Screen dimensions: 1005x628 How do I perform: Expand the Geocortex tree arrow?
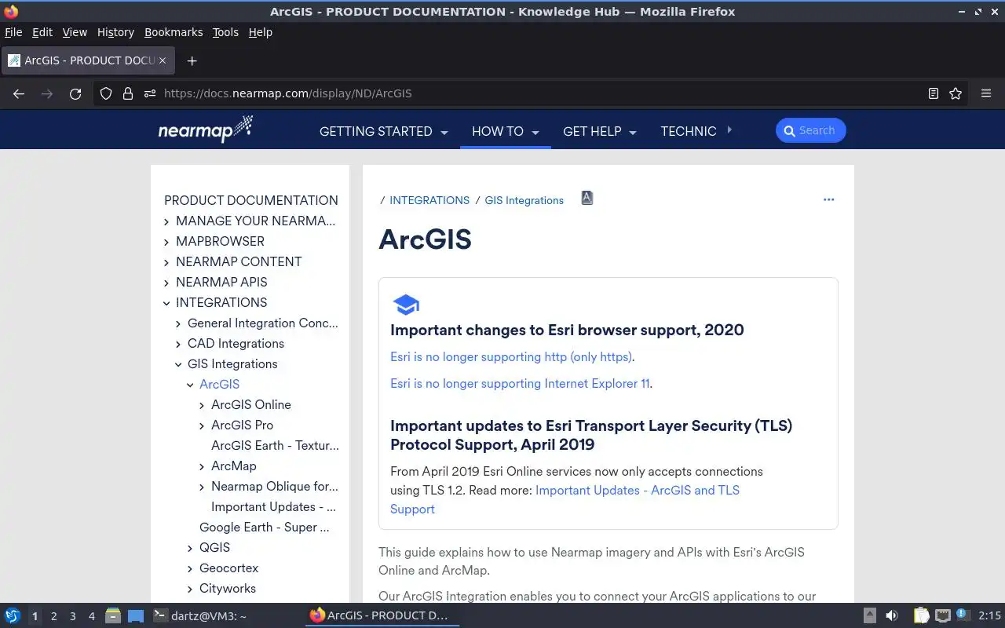190,568
